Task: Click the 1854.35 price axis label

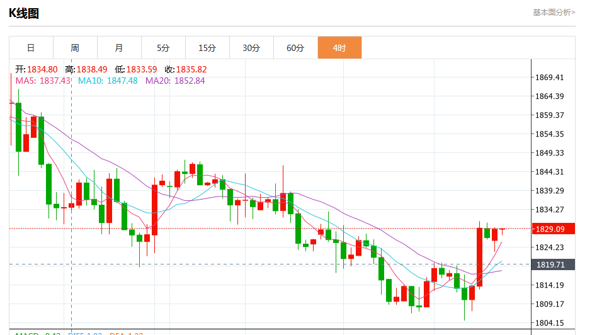Action: (549, 134)
